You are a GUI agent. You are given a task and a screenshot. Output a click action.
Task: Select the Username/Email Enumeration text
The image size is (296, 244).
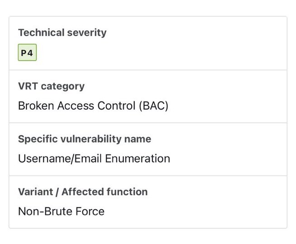tap(94, 159)
